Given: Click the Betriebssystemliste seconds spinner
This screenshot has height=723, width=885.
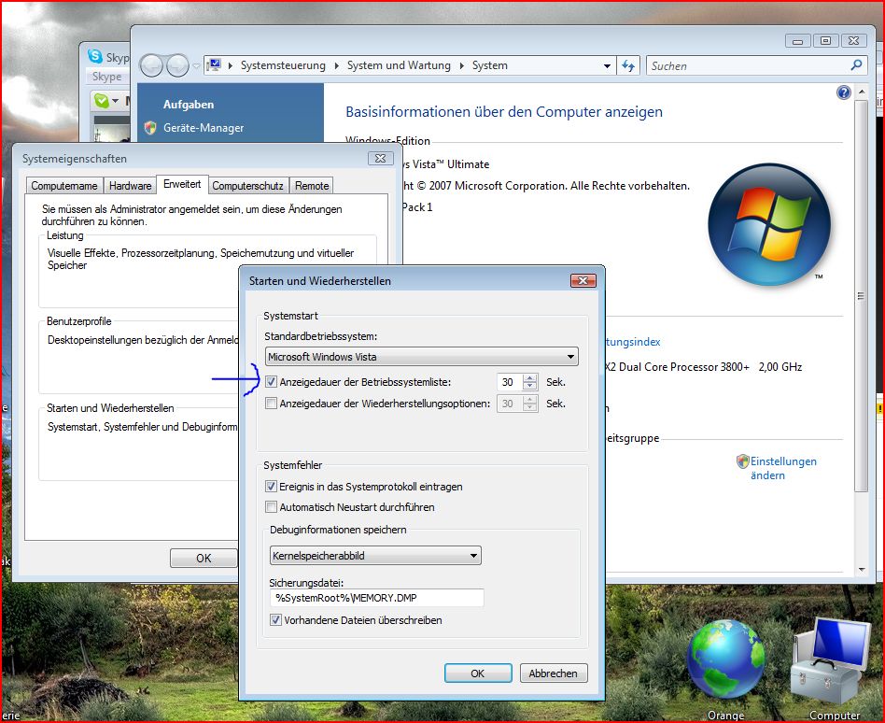Looking at the screenshot, I should pos(529,382).
